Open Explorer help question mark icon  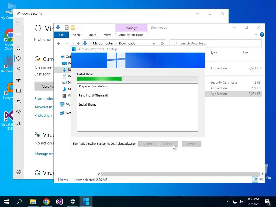click(x=262, y=34)
